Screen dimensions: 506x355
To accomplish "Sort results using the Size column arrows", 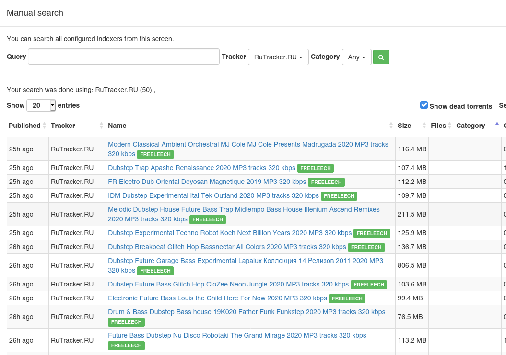I will point(424,126).
